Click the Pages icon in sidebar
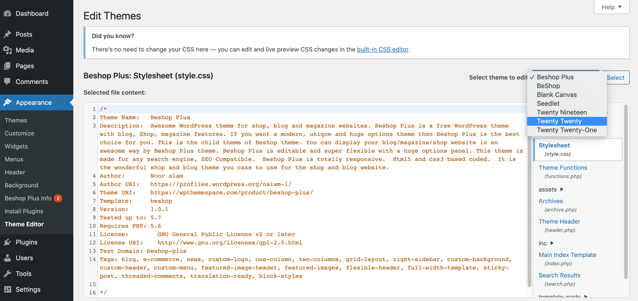Screen dimensions: 638x301 (x=7, y=66)
